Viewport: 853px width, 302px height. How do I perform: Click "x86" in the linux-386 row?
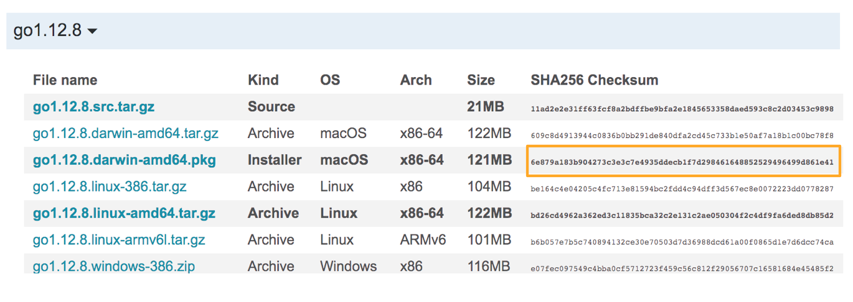pos(412,186)
